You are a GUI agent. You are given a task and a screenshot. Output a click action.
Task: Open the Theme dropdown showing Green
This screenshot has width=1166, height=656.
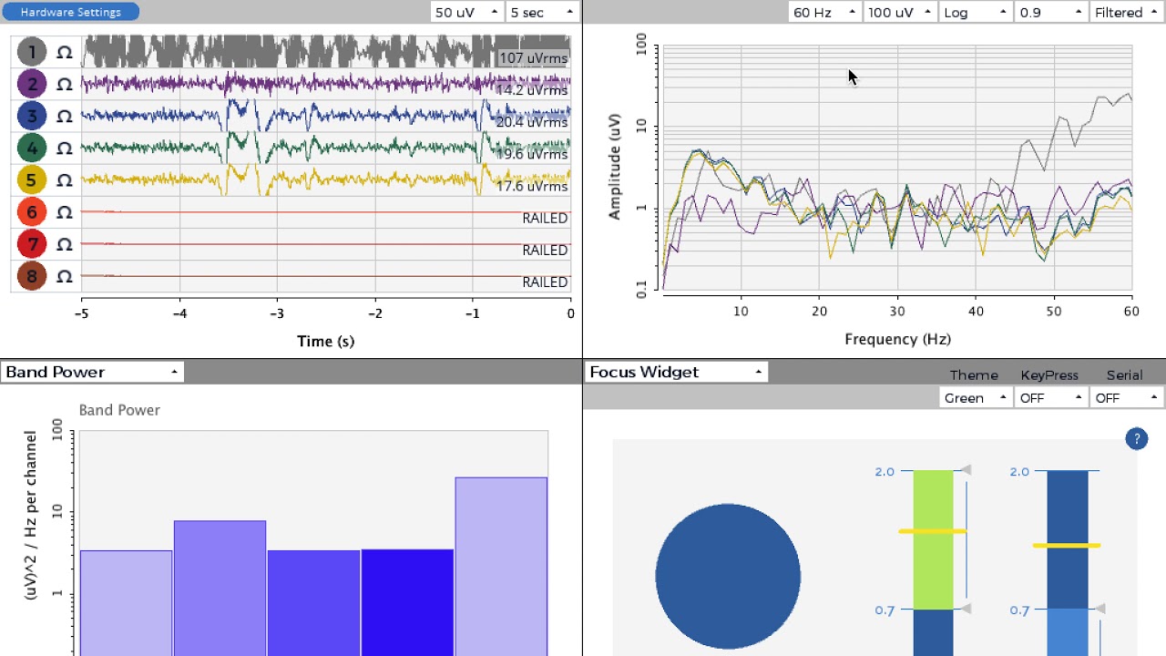click(x=976, y=398)
